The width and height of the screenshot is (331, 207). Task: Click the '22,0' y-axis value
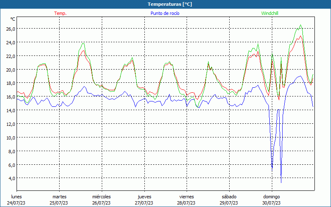[11, 56]
